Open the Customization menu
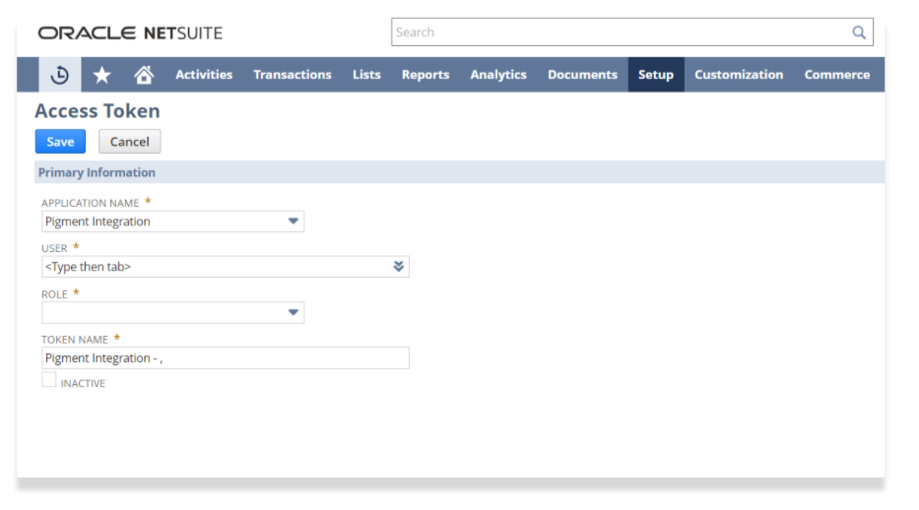 click(x=739, y=75)
